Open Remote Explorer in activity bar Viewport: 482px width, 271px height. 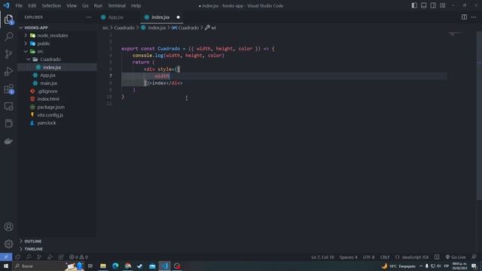point(8,106)
